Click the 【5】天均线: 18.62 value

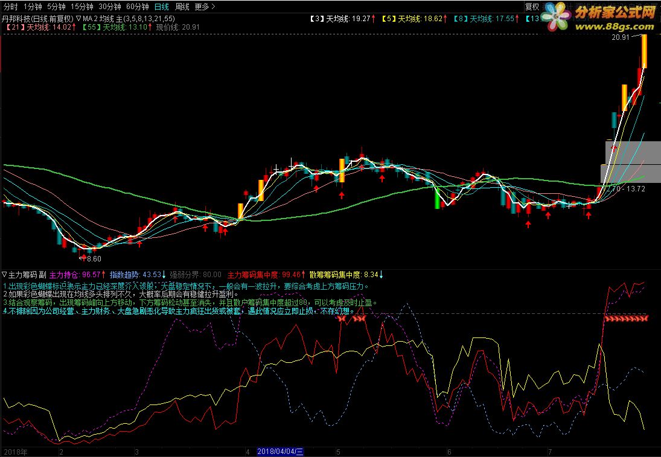tap(414, 19)
